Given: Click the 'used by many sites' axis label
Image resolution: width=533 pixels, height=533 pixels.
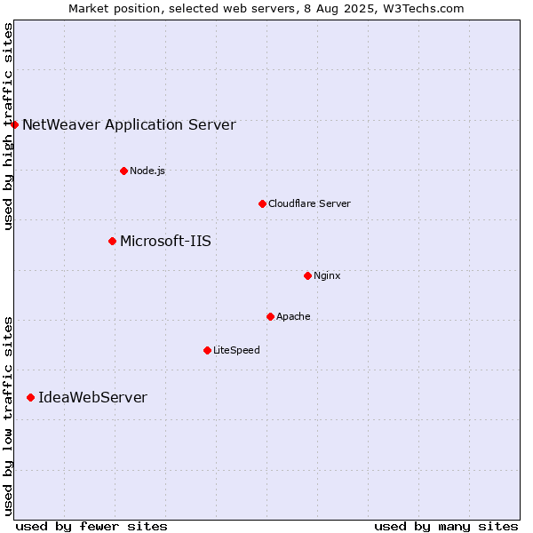Looking at the screenshot, I should coord(446,527).
